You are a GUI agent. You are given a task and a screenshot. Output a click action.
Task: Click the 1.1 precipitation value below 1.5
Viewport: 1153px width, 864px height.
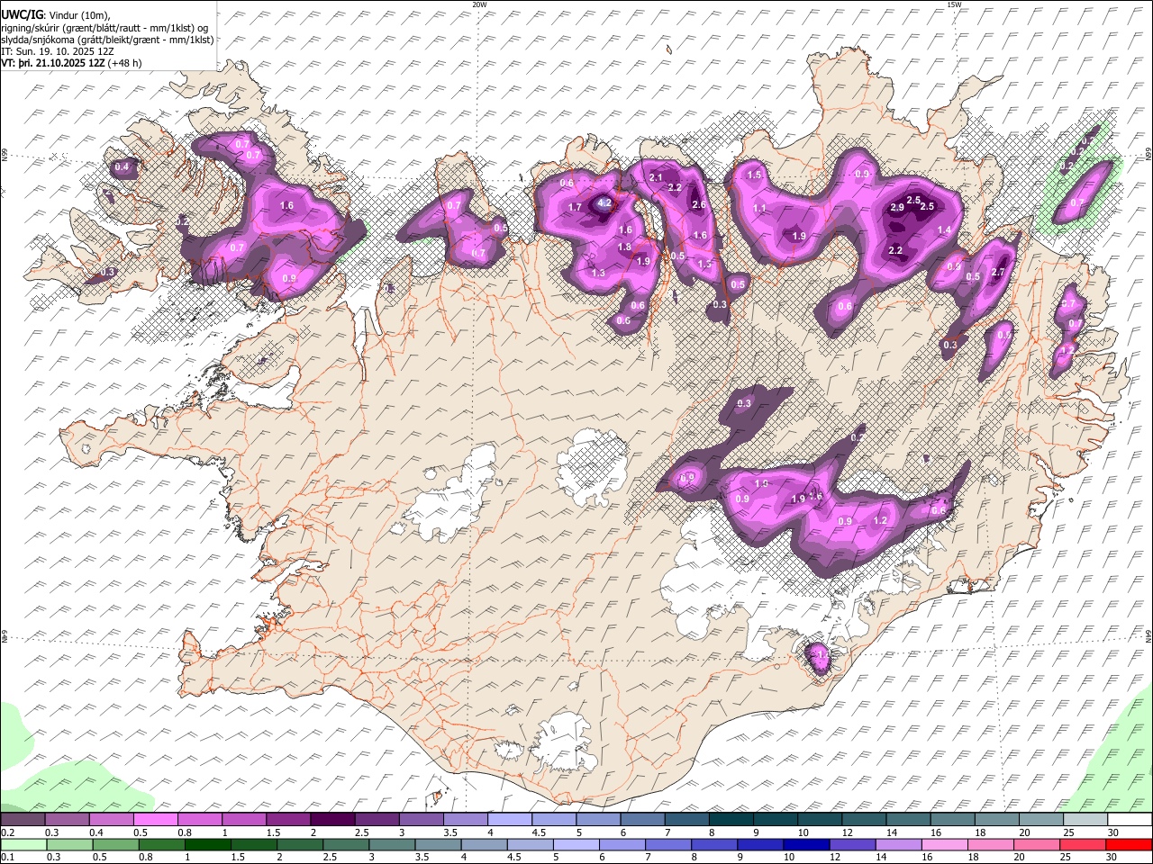pos(759,209)
